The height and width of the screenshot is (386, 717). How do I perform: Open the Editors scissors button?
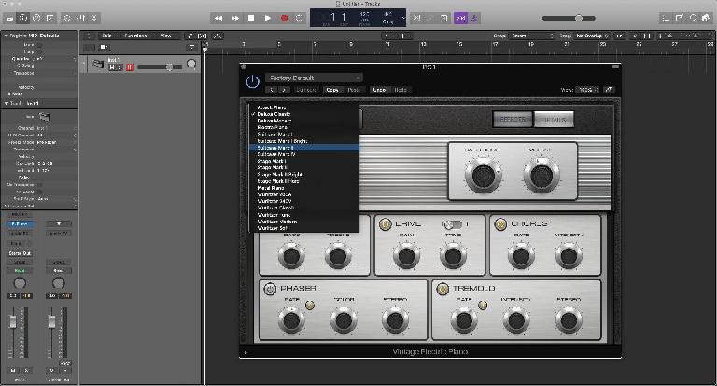pyautogui.click(x=93, y=19)
